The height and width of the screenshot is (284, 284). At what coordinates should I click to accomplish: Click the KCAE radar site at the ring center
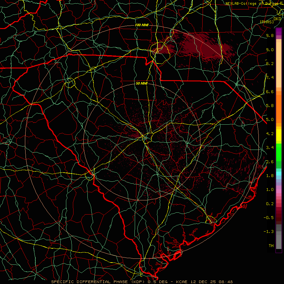pyautogui.click(x=142, y=142)
